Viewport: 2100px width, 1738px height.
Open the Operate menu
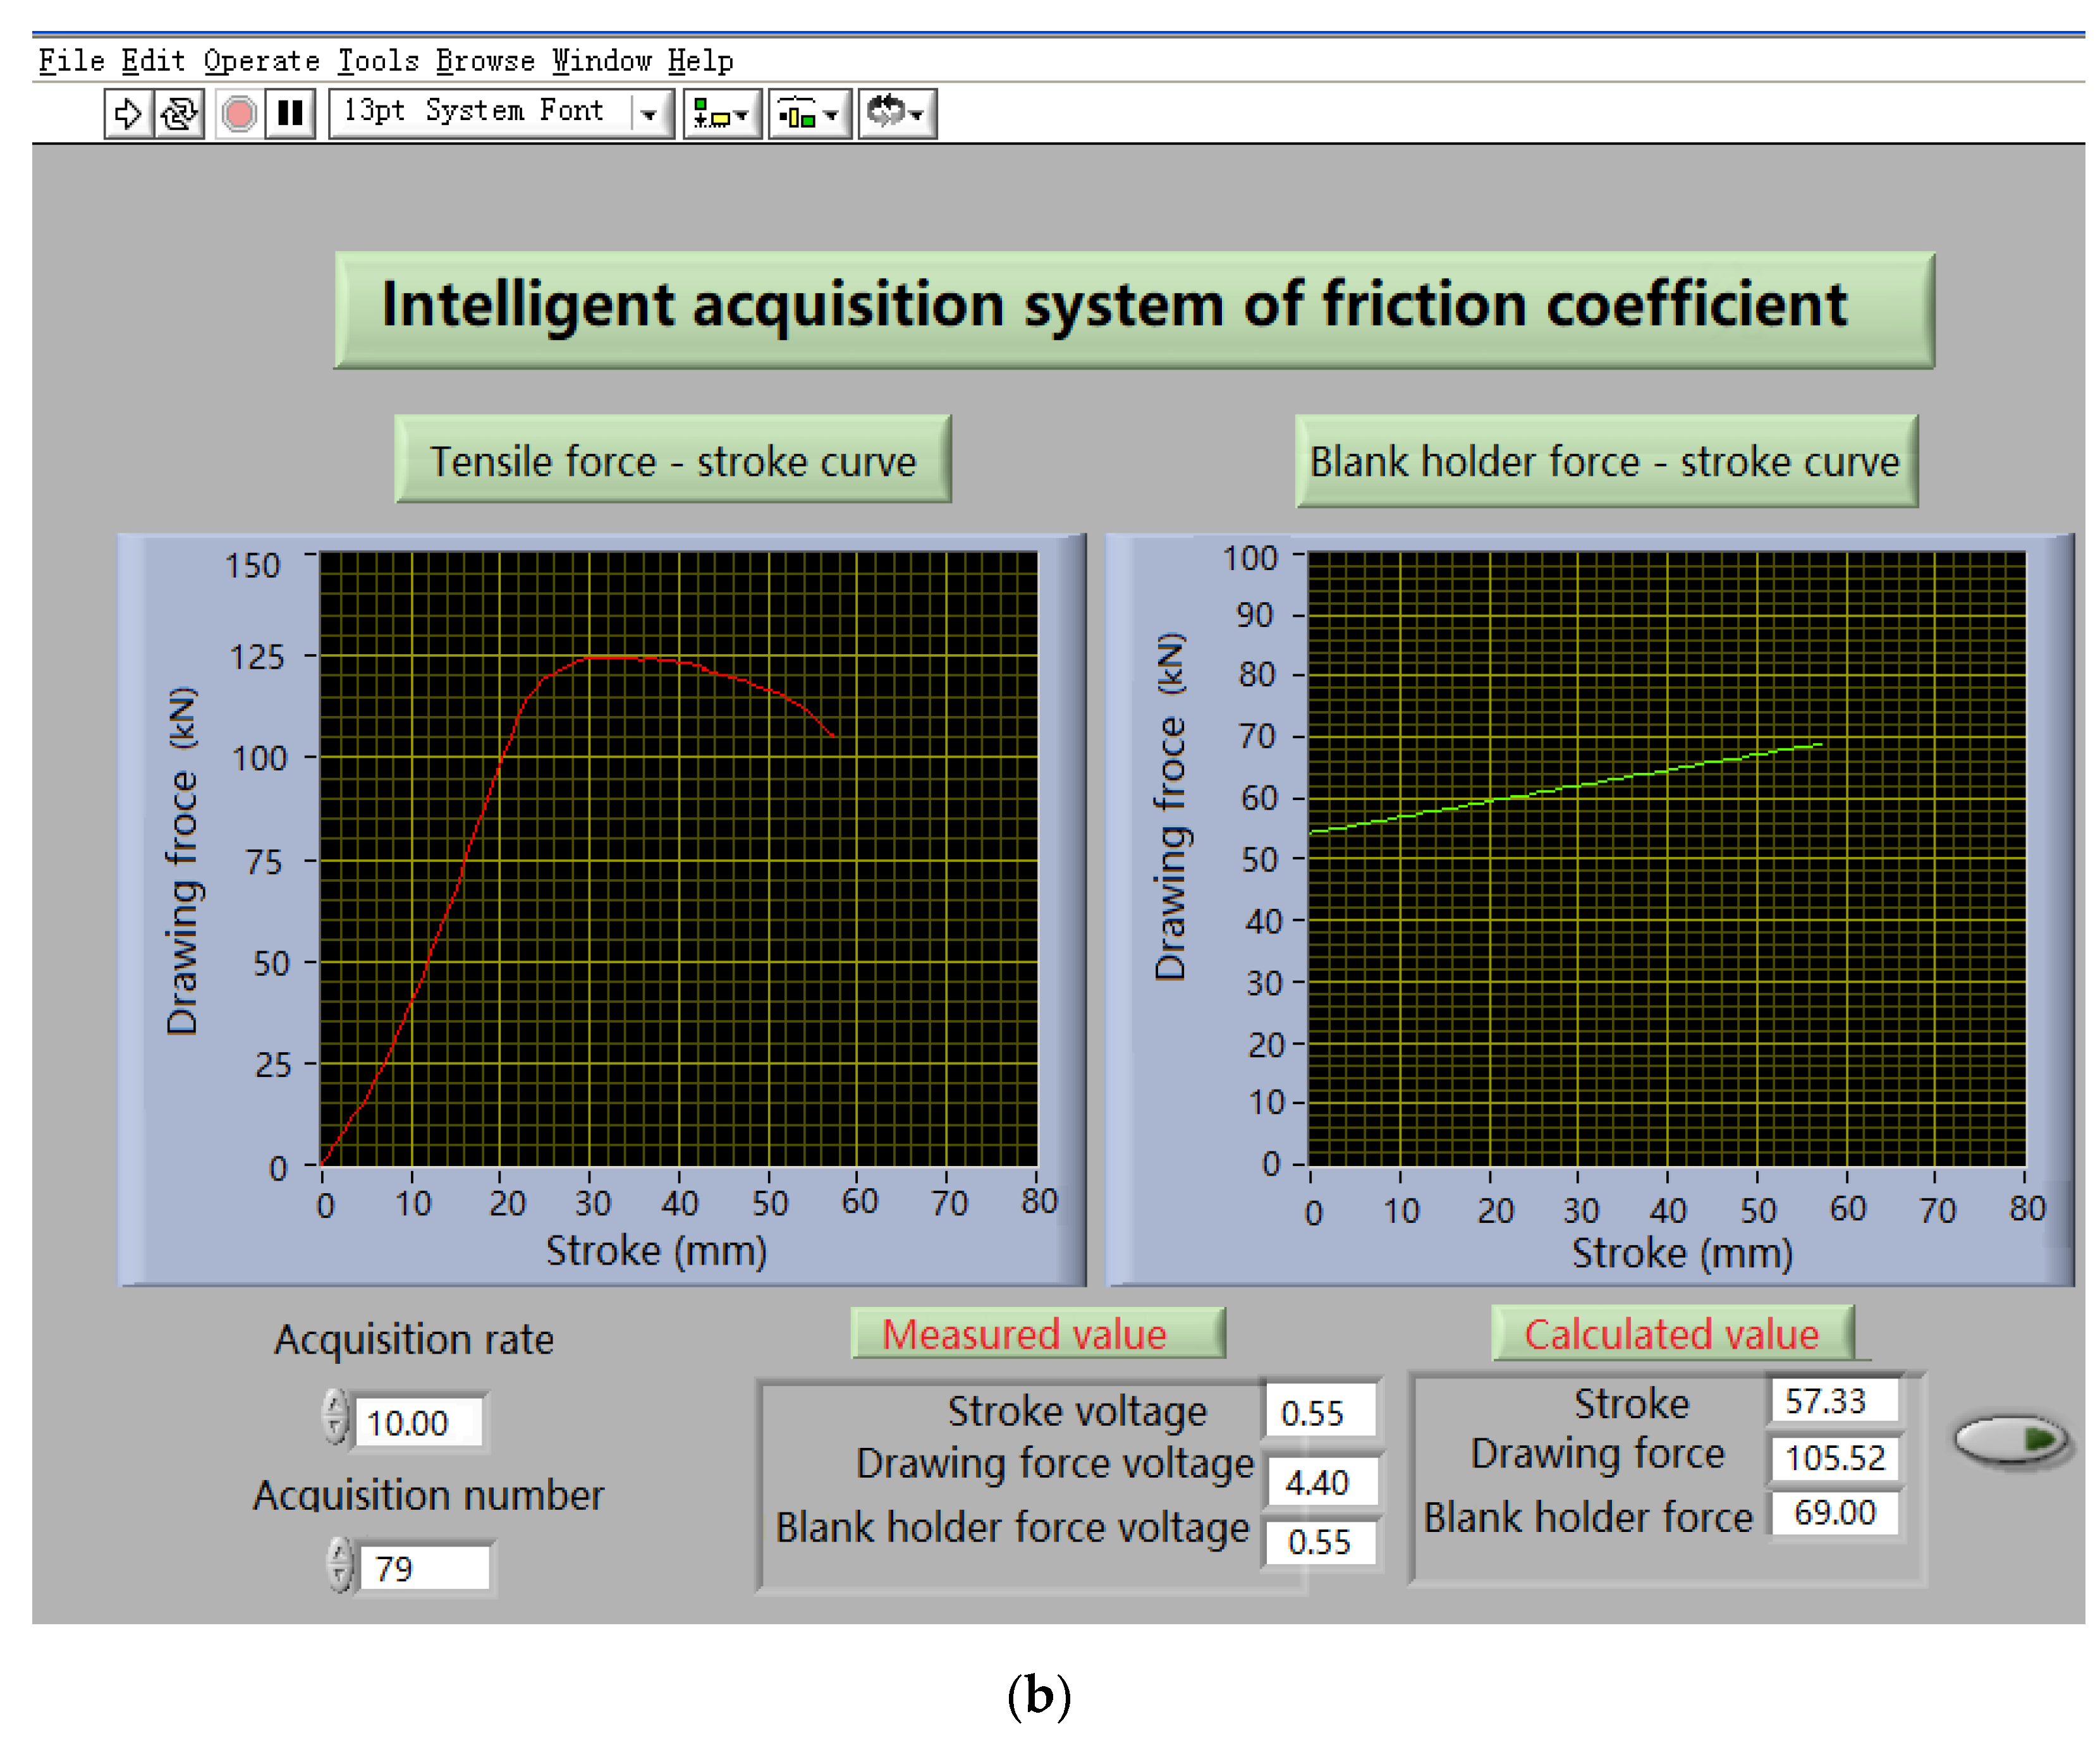click(261, 61)
